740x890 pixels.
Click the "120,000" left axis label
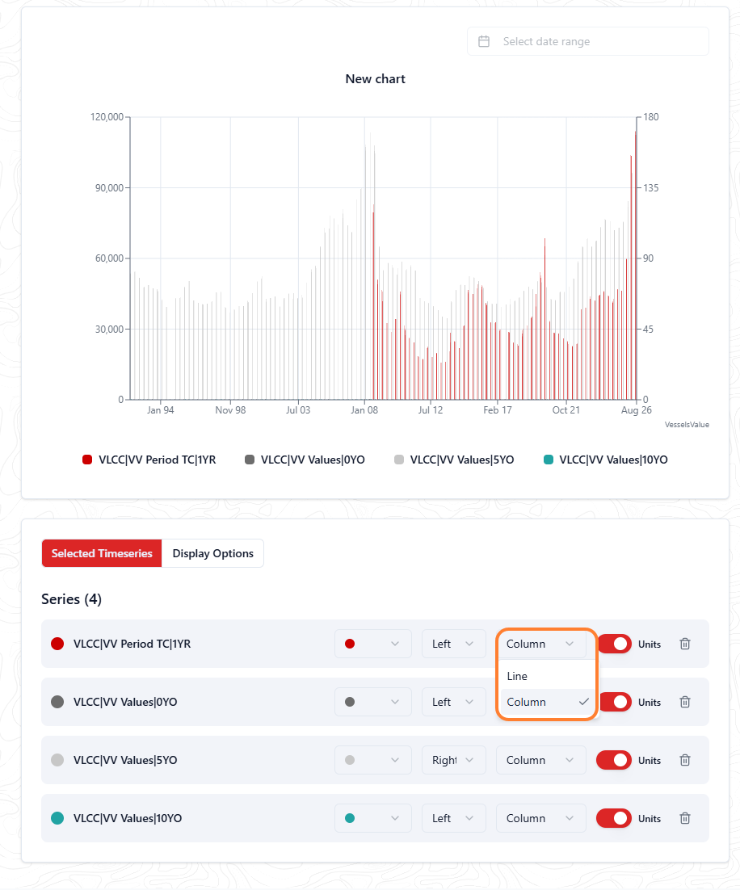107,117
